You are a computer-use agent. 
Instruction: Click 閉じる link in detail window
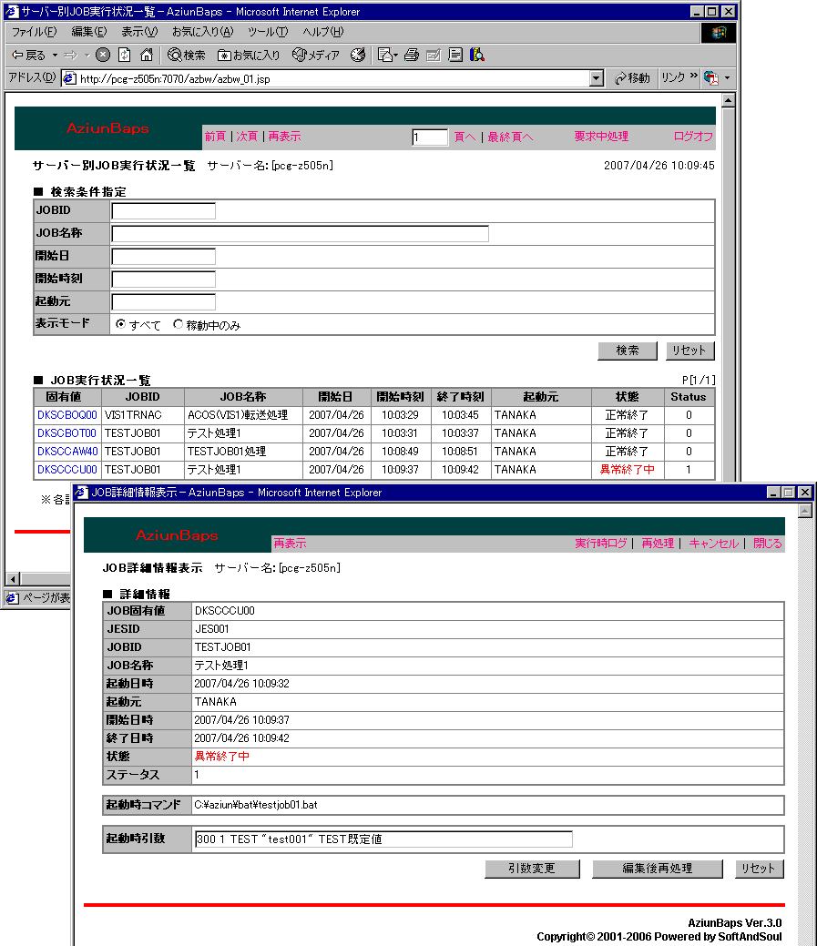pyautogui.click(x=768, y=544)
